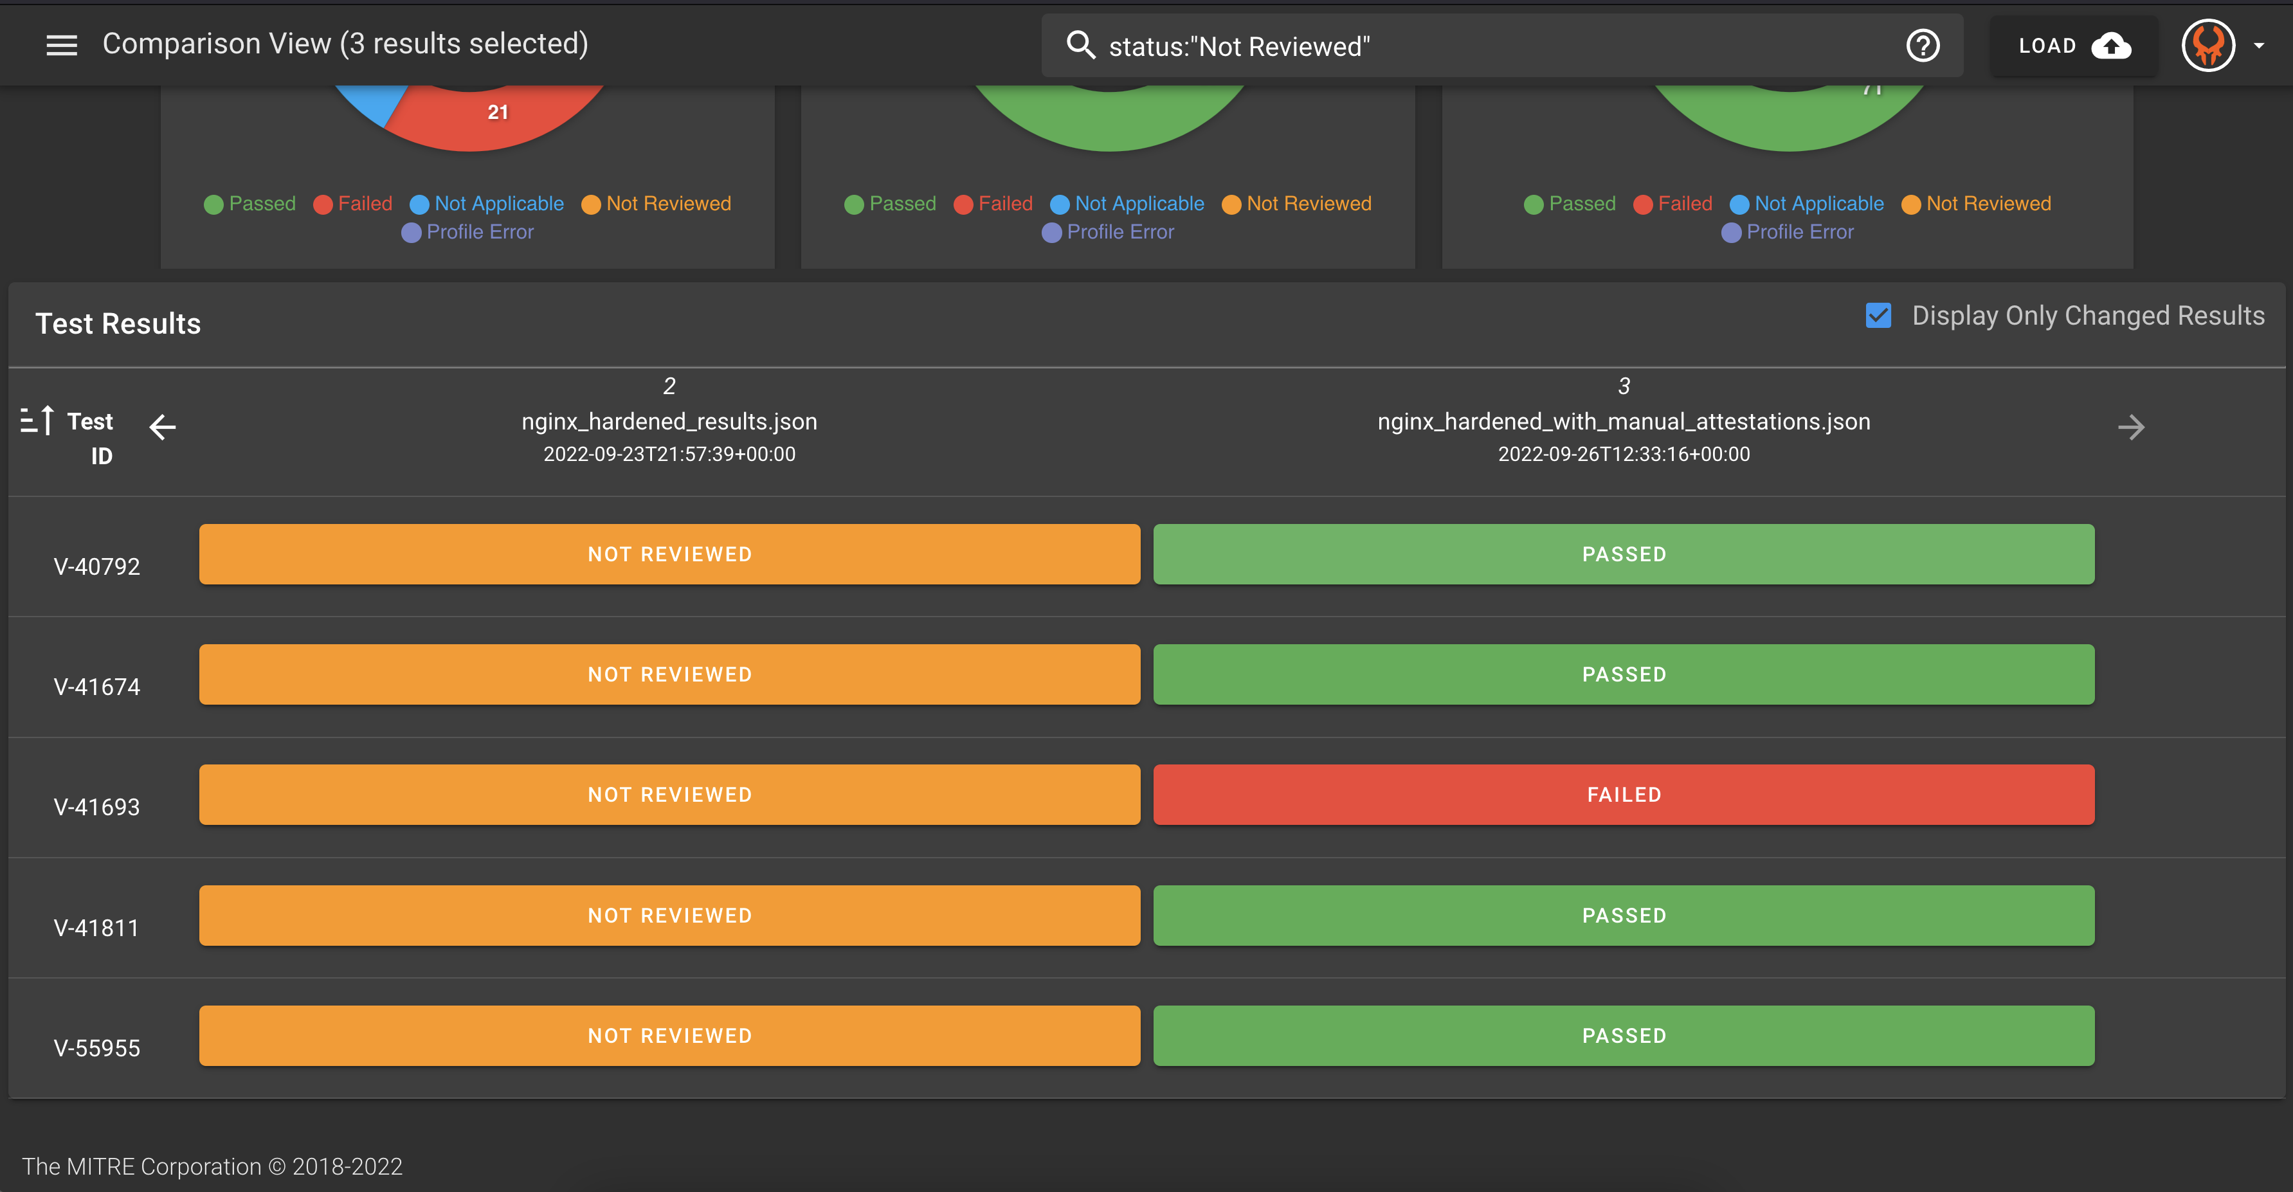Click the search magnifier icon
The height and width of the screenshot is (1192, 2293).
point(1081,46)
